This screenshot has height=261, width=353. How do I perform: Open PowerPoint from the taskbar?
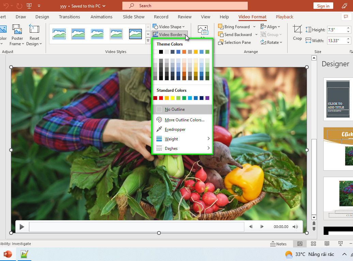(7, 254)
